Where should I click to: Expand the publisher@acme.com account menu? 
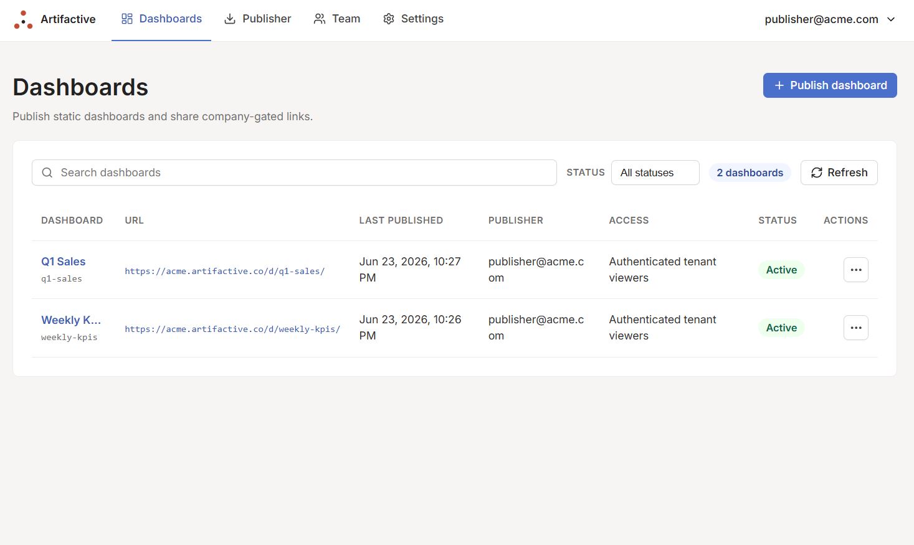pos(830,19)
